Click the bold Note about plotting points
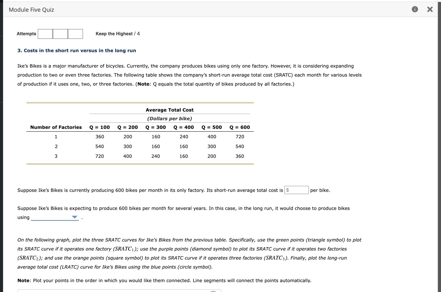441x292 pixels. coord(23,280)
